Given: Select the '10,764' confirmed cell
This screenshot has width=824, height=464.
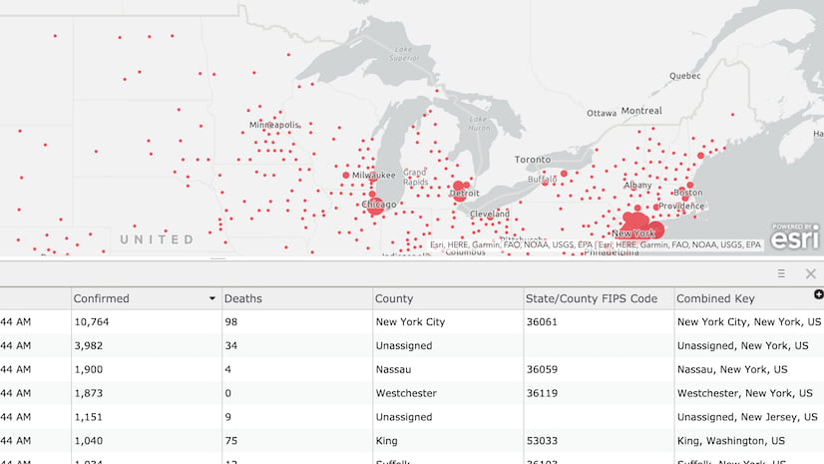Looking at the screenshot, I should (146, 321).
